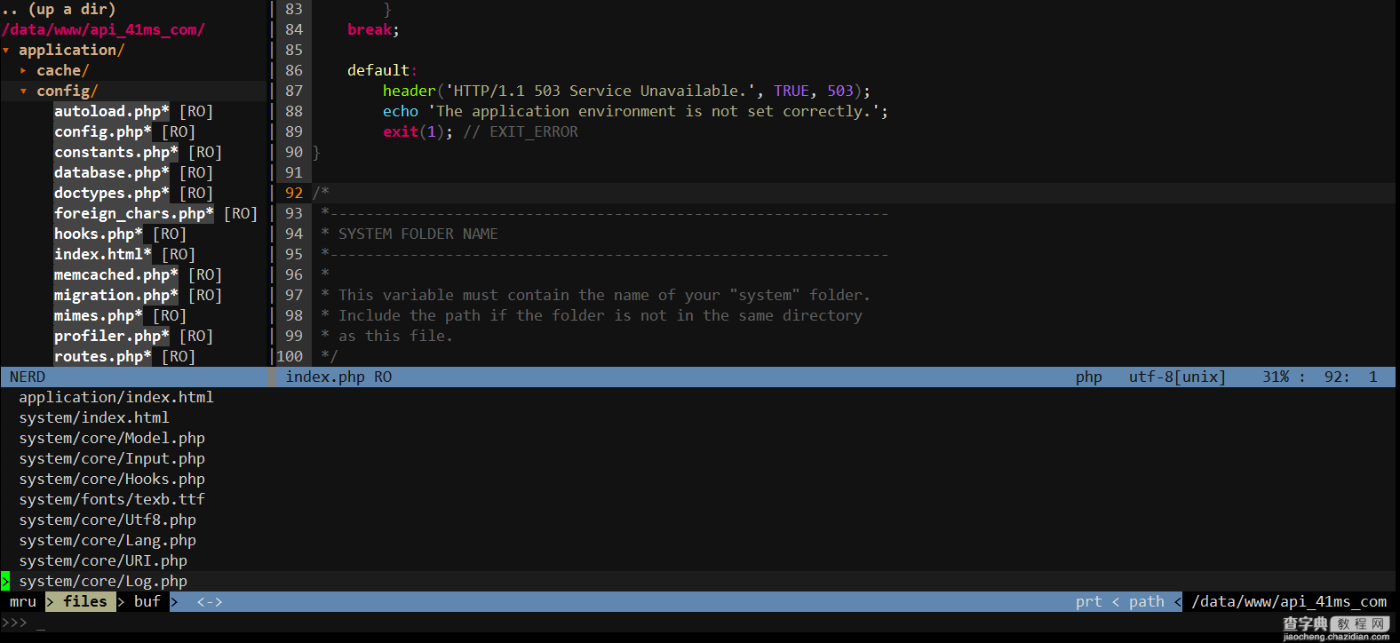Select system/core/URI.php result
The height and width of the screenshot is (643, 1400).
103,561
